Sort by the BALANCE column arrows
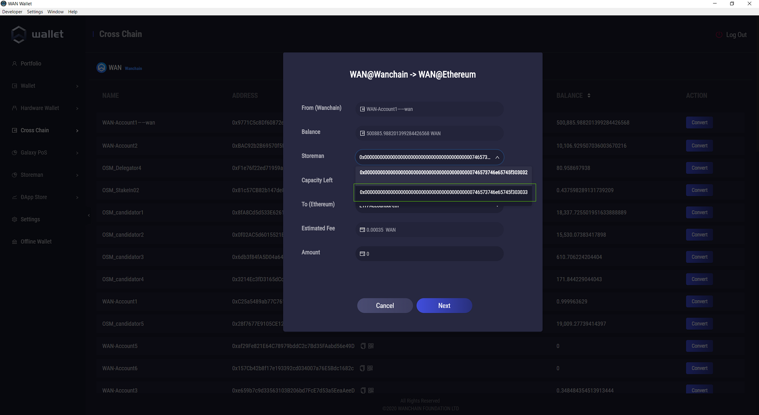Image resolution: width=759 pixels, height=415 pixels. [x=589, y=96]
